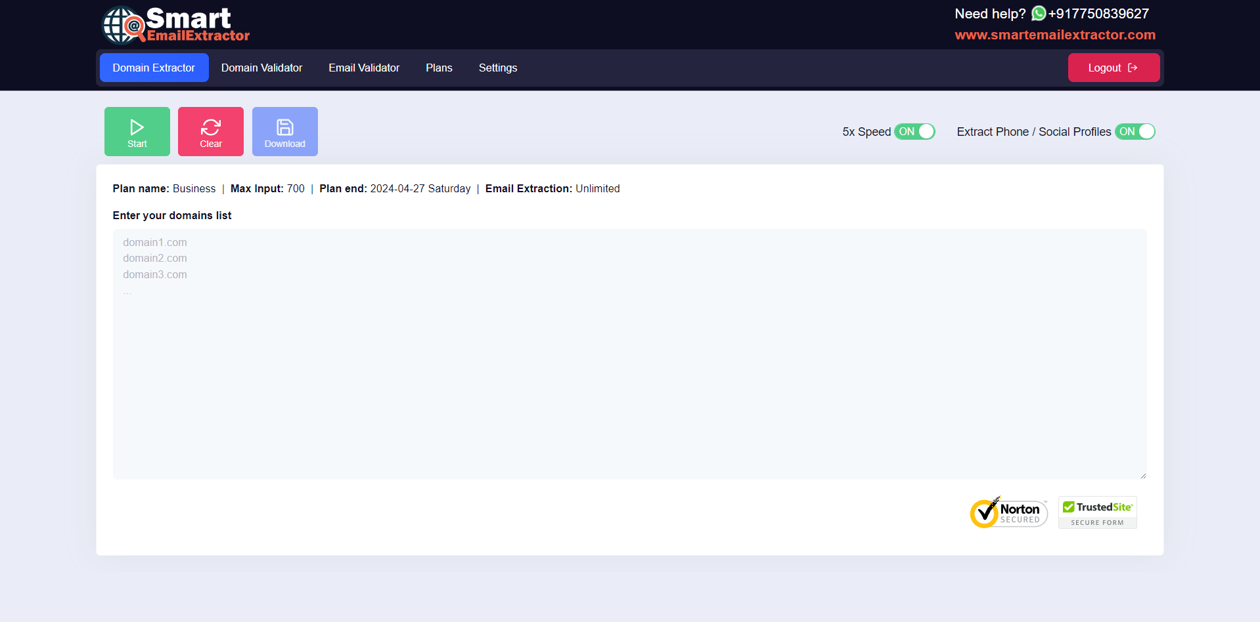Image resolution: width=1260 pixels, height=622 pixels.
Task: Click inside the domains list text area
Action: [629, 354]
